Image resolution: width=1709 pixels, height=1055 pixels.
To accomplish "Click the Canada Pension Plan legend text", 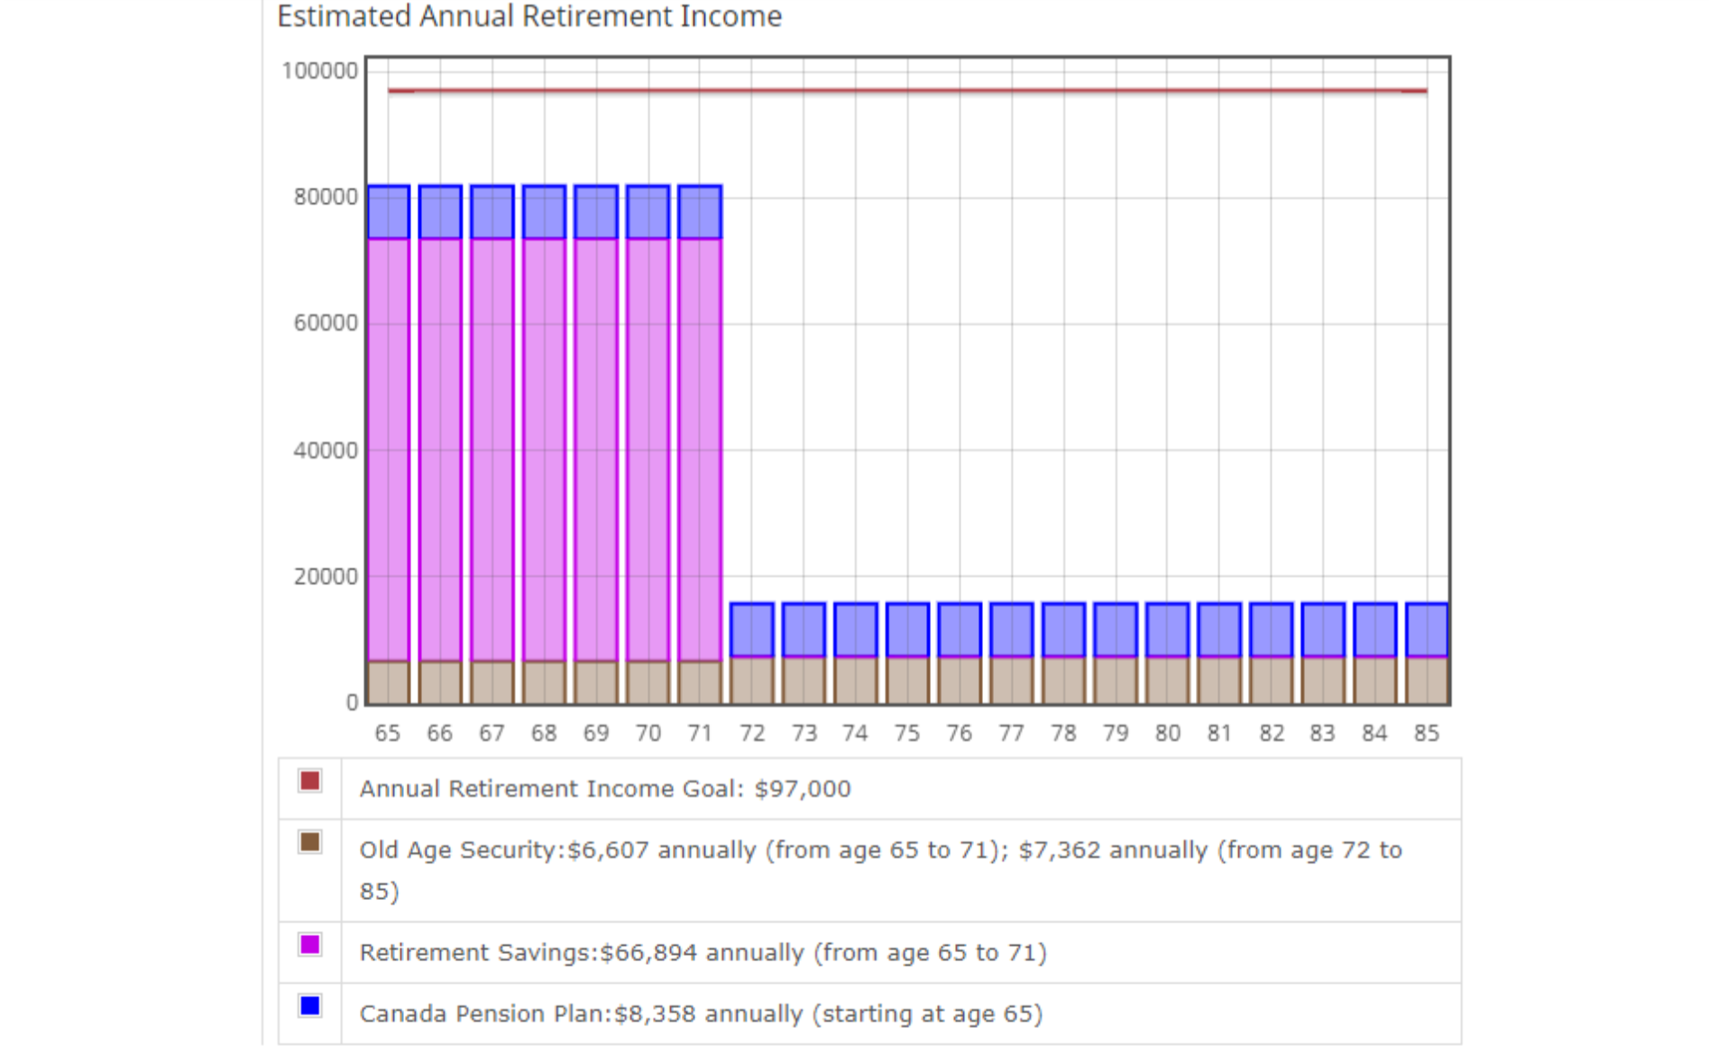I will coord(701,1014).
